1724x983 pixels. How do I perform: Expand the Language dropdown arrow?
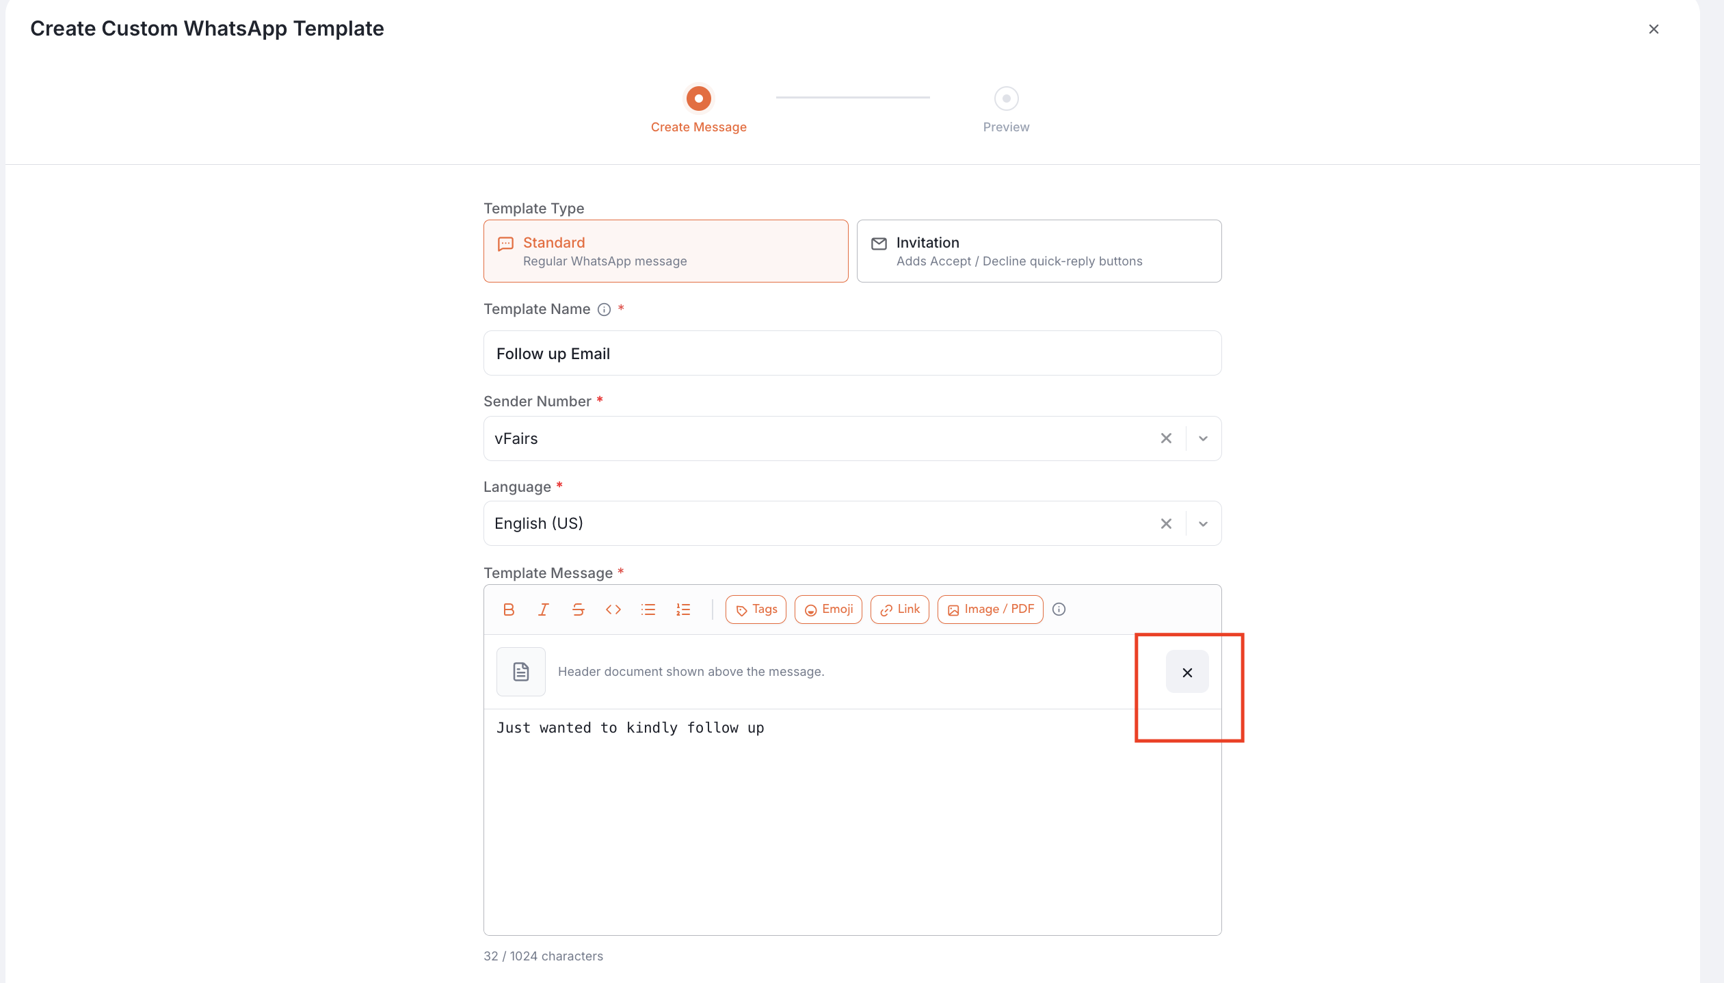[1204, 524]
